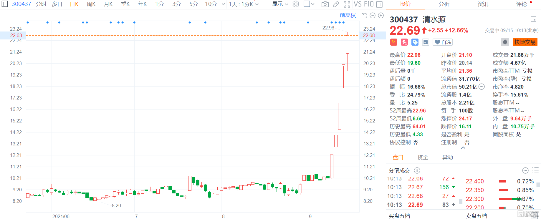Switch to 3分 minute chart

point(176,4)
